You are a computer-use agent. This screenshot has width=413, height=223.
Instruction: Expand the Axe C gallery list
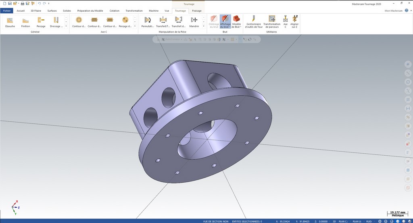pos(135,26)
